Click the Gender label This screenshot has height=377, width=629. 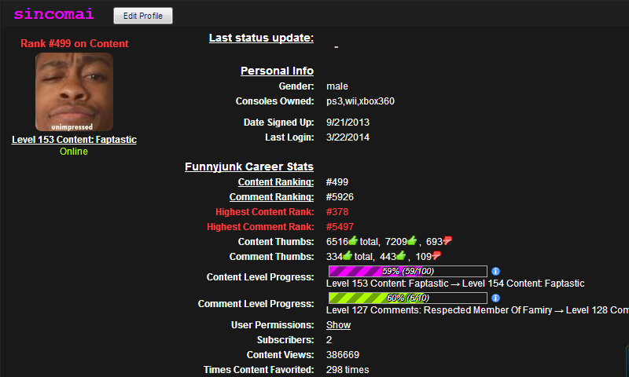296,86
